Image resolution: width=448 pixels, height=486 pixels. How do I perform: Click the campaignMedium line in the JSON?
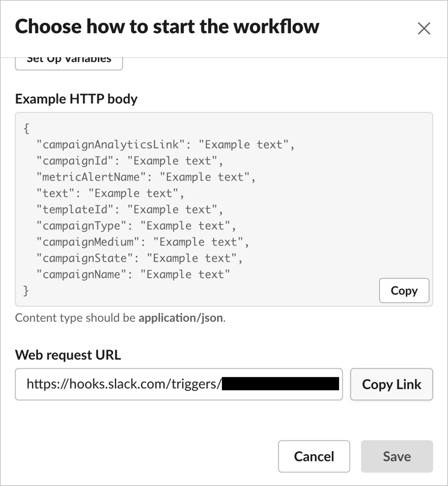pos(143,242)
